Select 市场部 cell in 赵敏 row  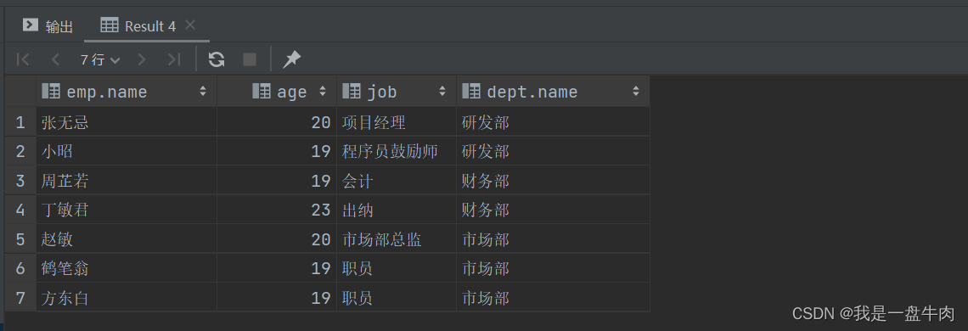(x=553, y=239)
